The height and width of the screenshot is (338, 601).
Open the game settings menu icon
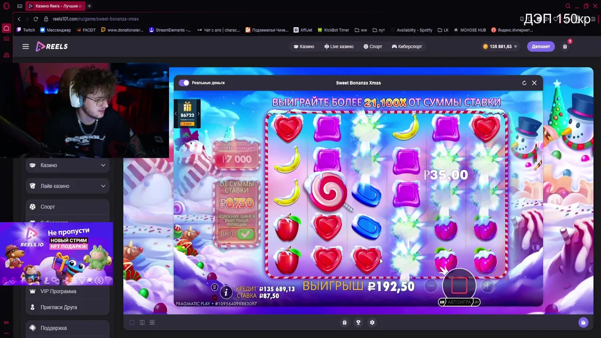coord(215,287)
